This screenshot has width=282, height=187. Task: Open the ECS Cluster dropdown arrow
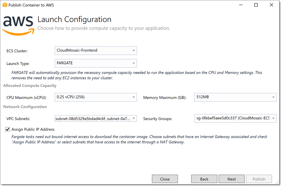pos(133,51)
